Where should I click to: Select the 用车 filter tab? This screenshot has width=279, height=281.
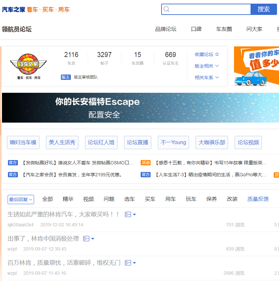coord(170,199)
